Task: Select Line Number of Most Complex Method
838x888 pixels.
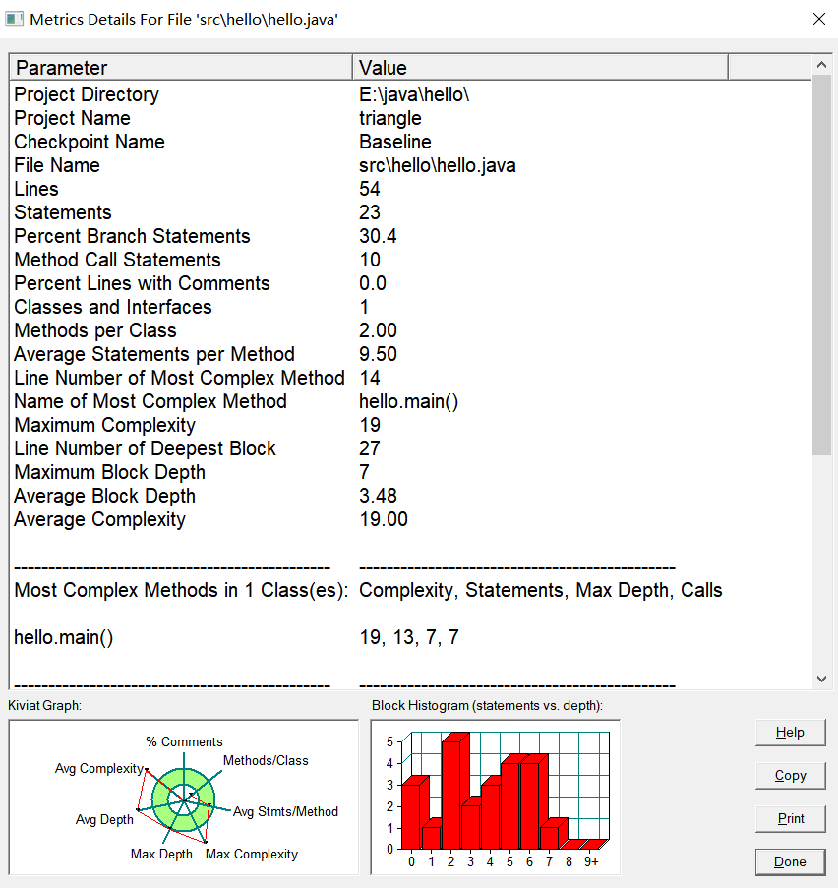Action: pos(411,378)
